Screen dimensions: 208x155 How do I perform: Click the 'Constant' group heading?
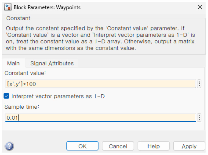click(x=18, y=18)
